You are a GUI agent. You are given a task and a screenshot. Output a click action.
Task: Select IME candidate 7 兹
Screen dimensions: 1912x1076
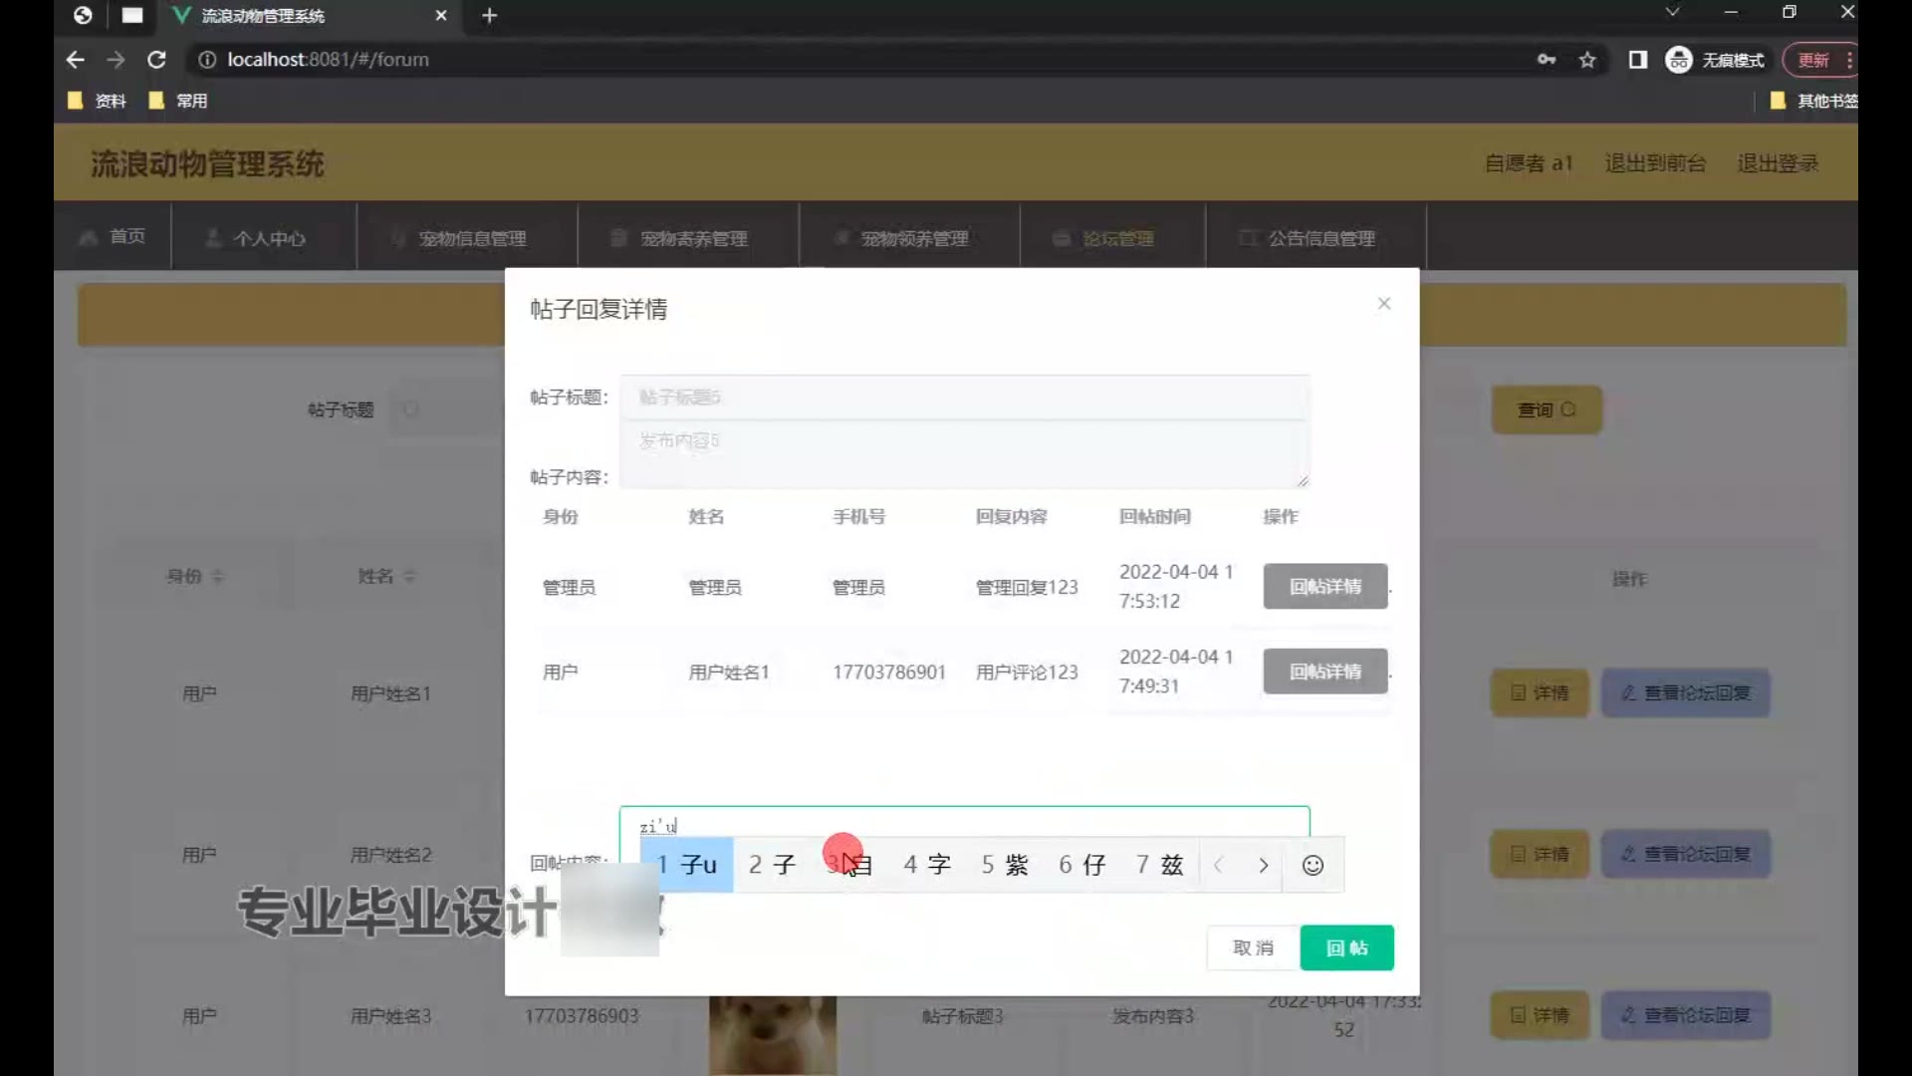(x=1160, y=865)
